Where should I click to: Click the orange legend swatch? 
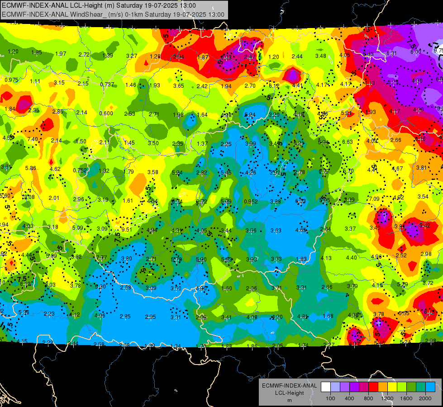tap(383, 387)
